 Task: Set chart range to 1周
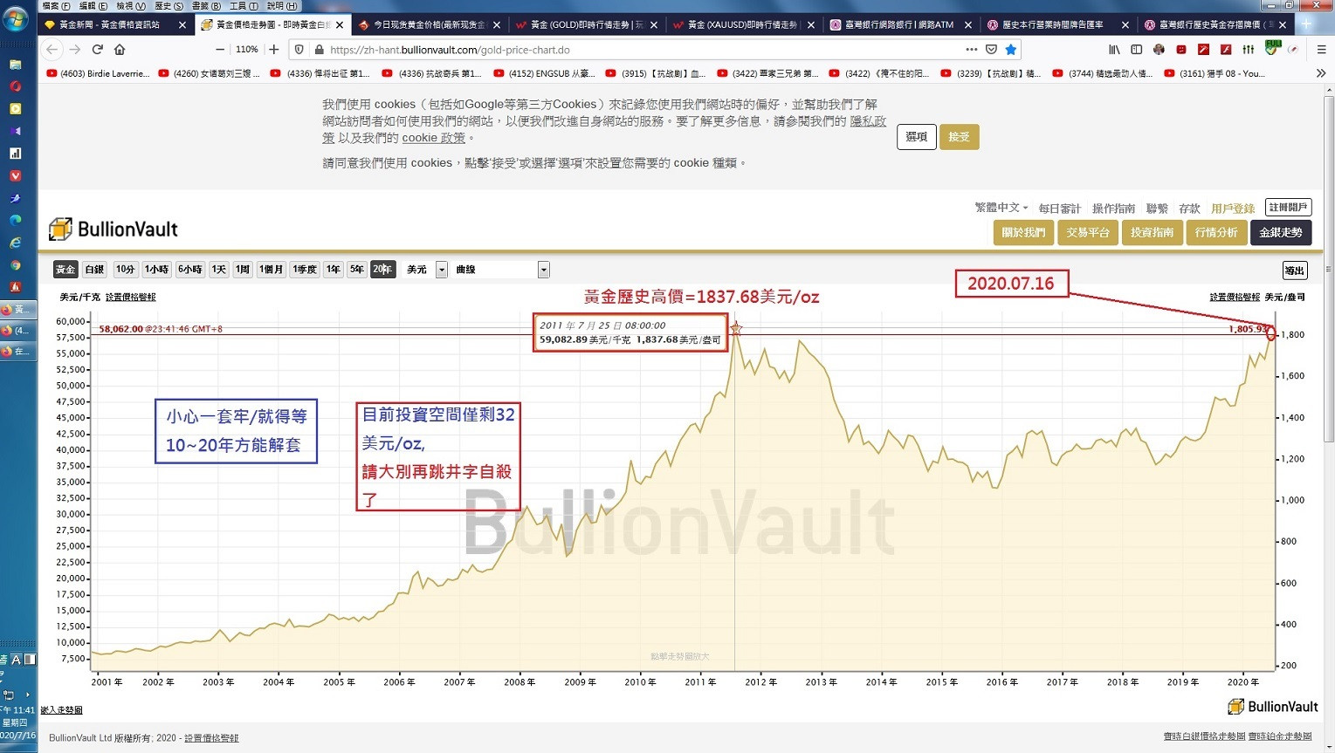(243, 270)
